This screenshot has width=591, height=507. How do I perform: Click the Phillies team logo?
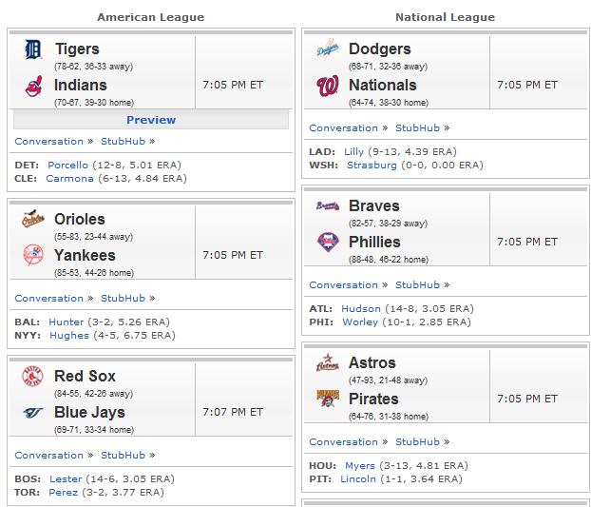click(328, 243)
